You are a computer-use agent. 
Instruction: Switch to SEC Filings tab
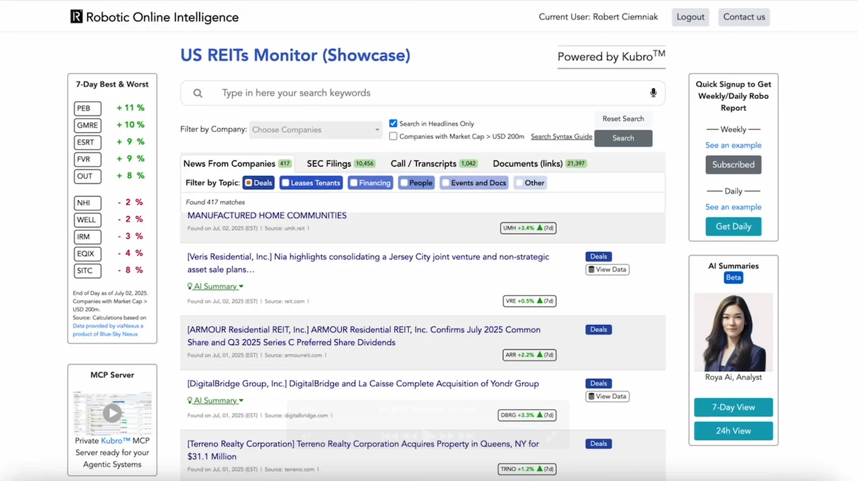(341, 164)
